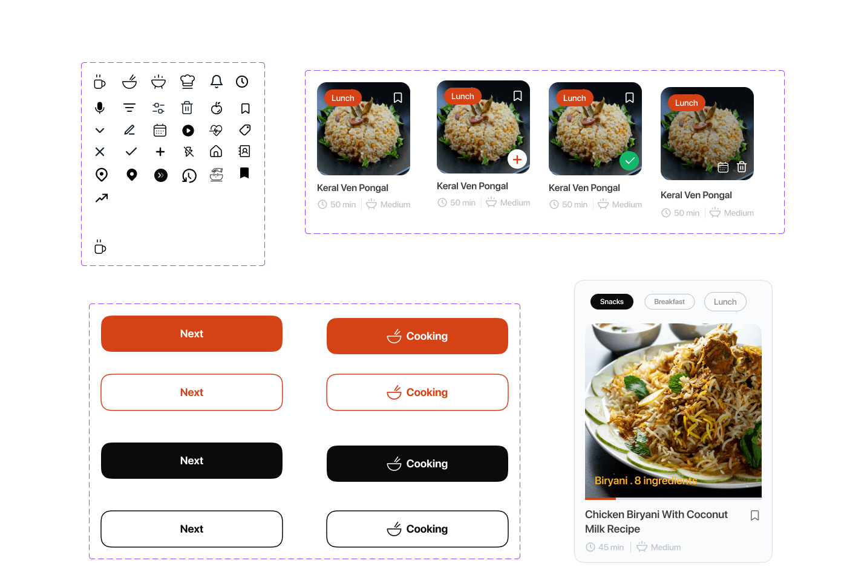Click the price tag icon
The image size is (847, 587).
pyautogui.click(x=245, y=130)
